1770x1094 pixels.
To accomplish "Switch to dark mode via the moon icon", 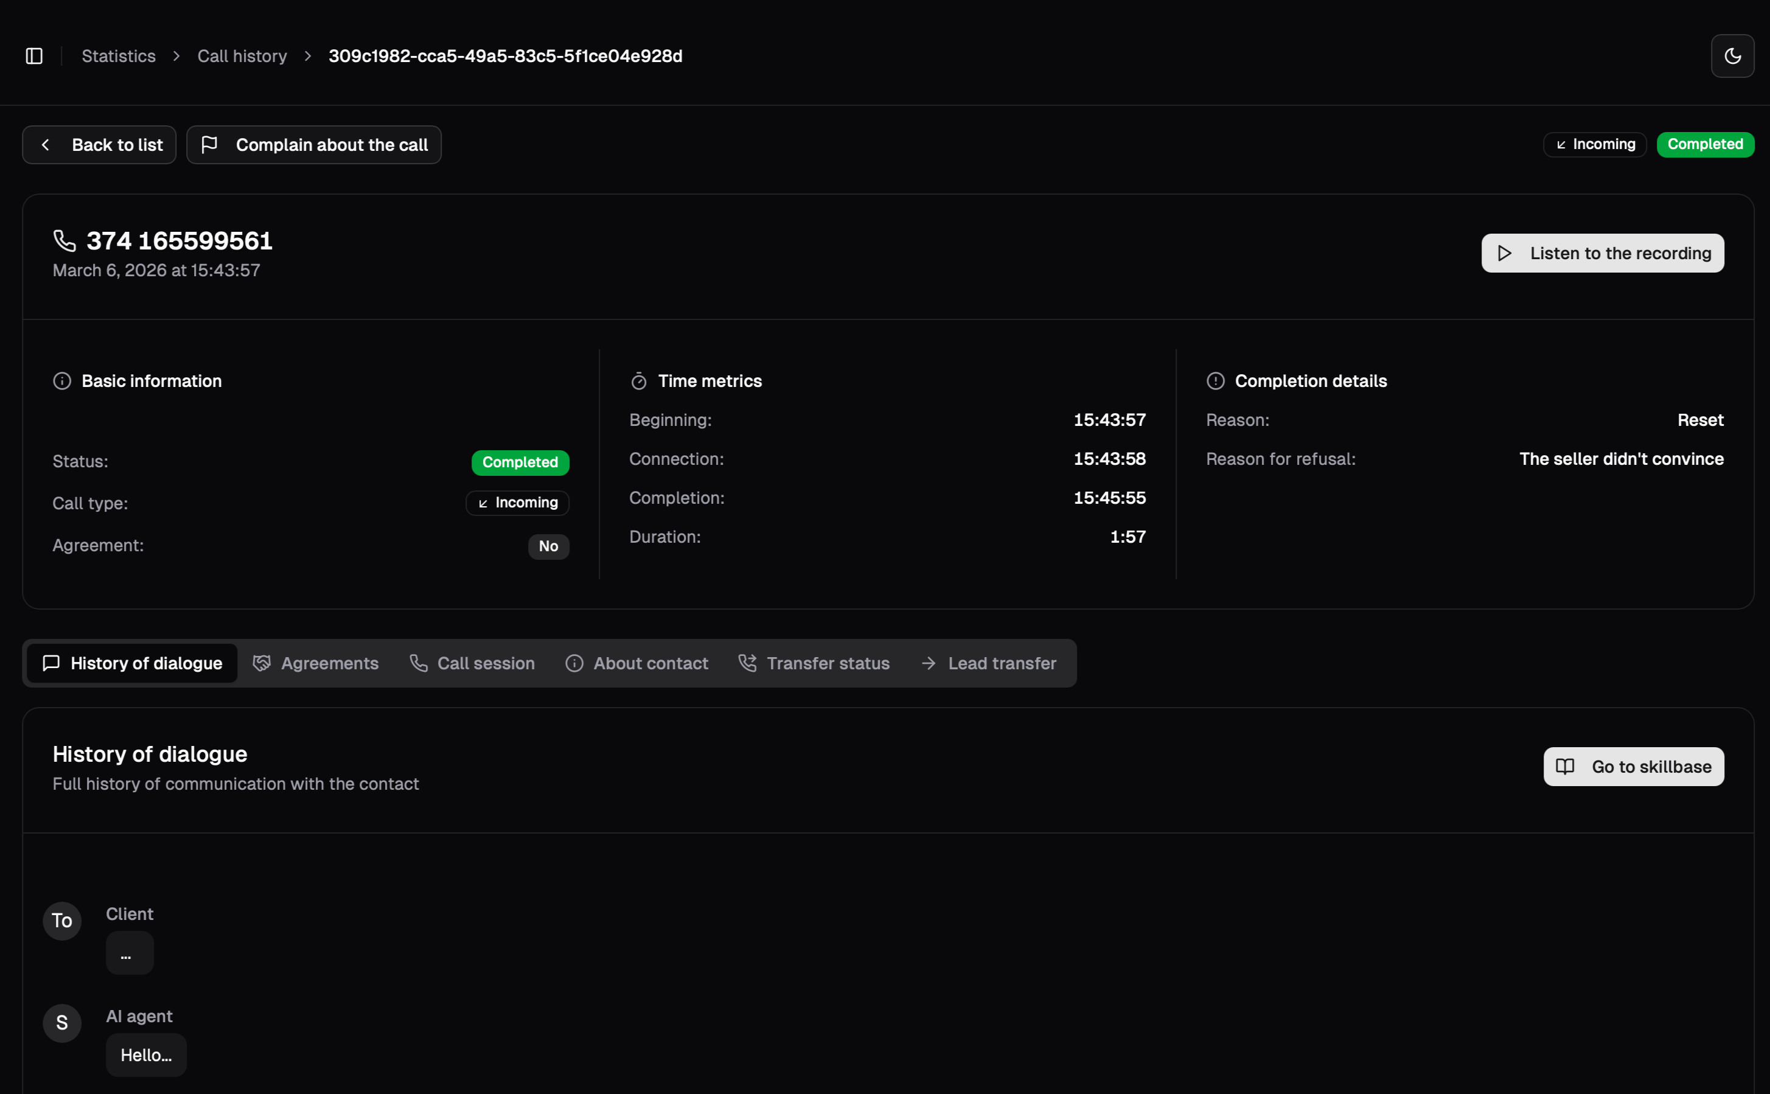I will point(1732,56).
